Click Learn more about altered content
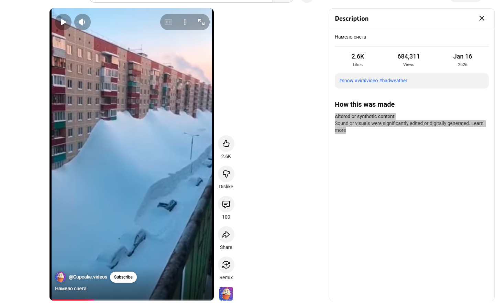 point(477,123)
